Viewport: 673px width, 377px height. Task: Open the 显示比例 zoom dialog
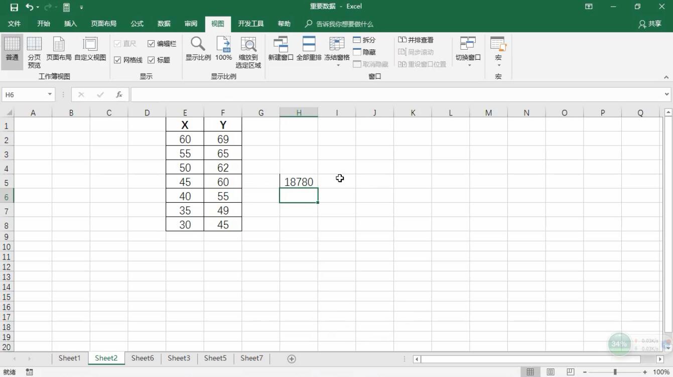pyautogui.click(x=198, y=49)
